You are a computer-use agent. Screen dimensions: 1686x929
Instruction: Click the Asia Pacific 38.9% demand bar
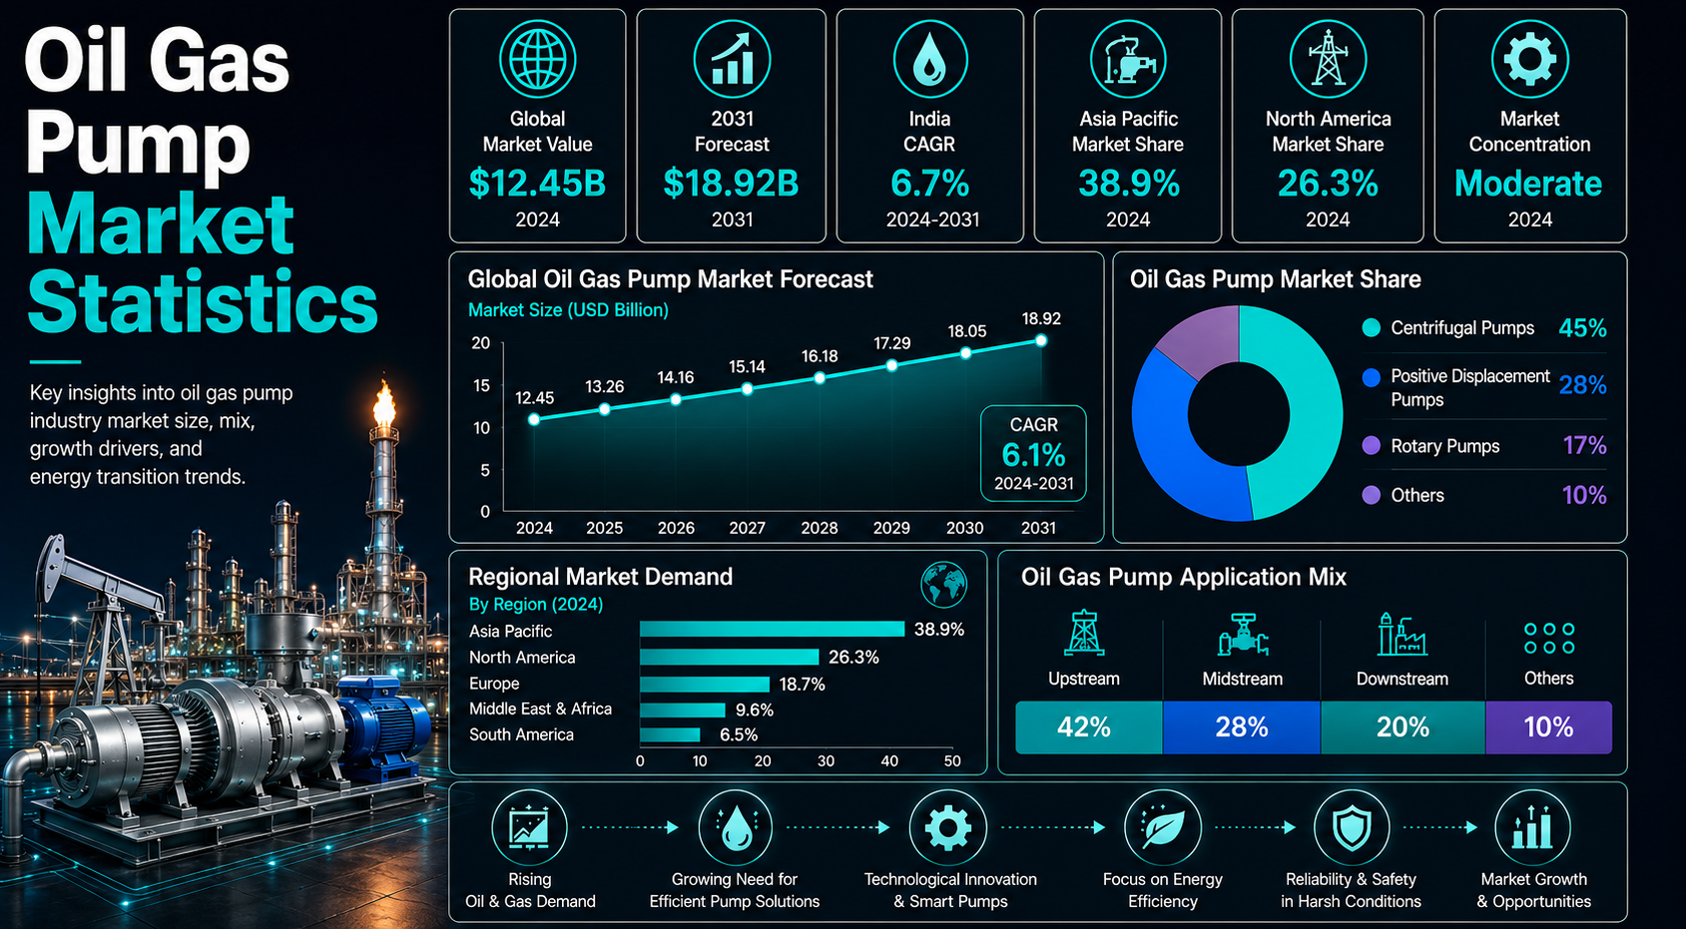click(772, 629)
